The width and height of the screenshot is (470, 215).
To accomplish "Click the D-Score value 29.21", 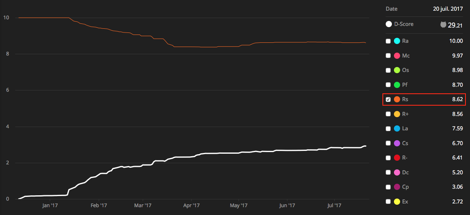I will click(455, 25).
